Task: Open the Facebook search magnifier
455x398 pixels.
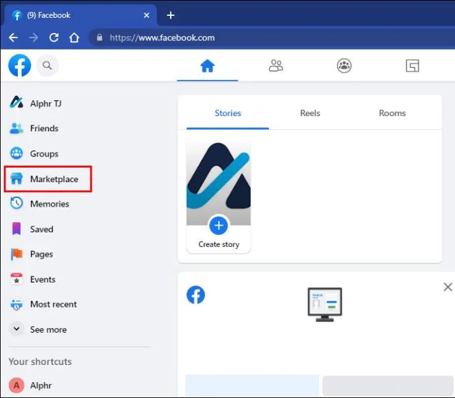Action: (x=47, y=65)
